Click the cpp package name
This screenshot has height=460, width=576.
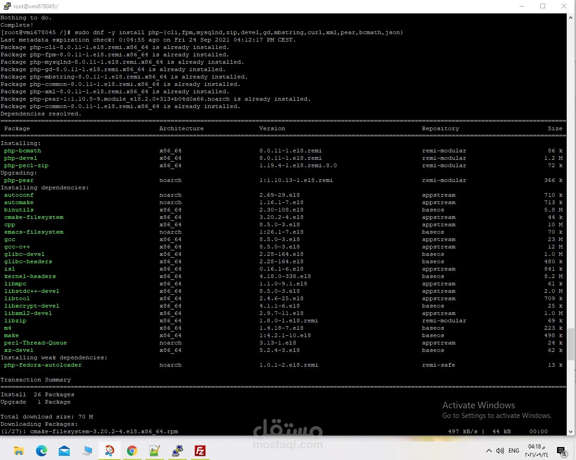pyautogui.click(x=10, y=224)
